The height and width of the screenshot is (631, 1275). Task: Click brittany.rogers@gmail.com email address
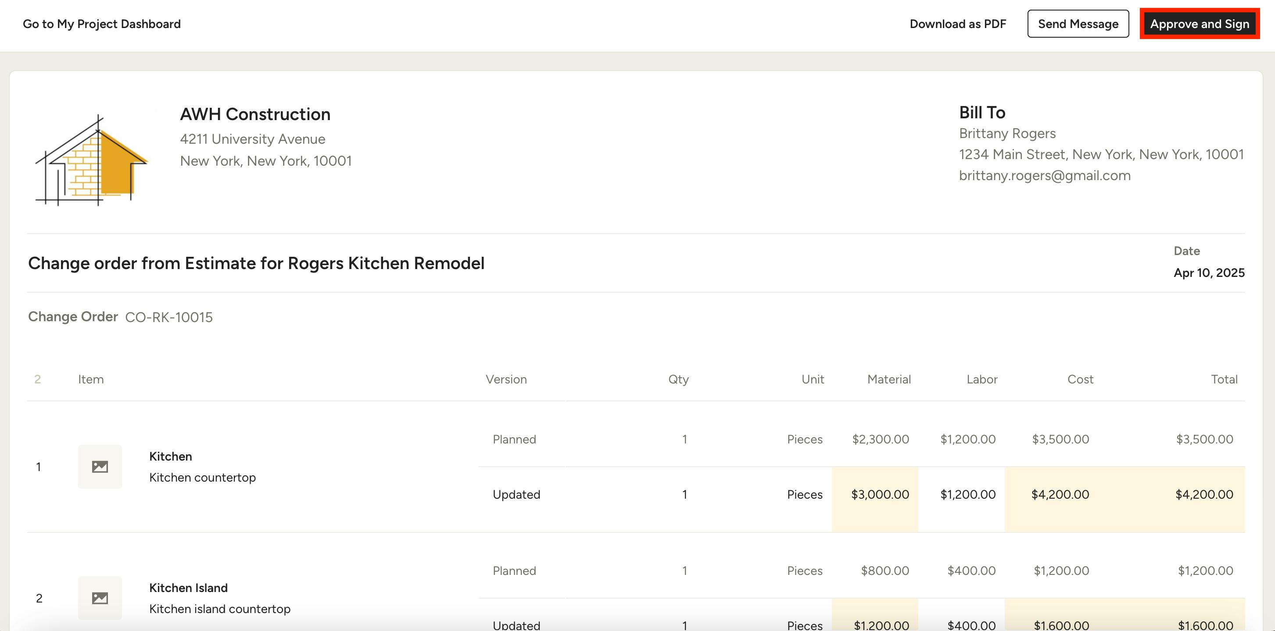[x=1044, y=176]
